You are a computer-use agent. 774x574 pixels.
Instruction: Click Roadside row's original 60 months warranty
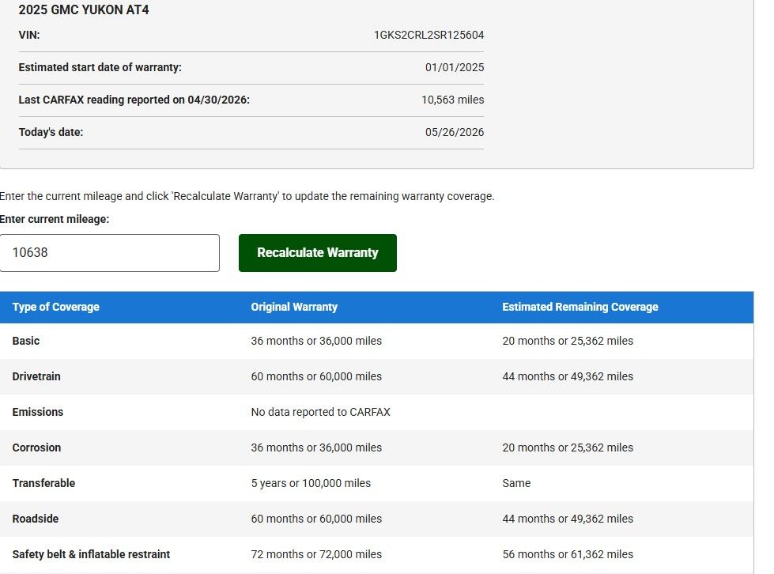[x=316, y=519]
